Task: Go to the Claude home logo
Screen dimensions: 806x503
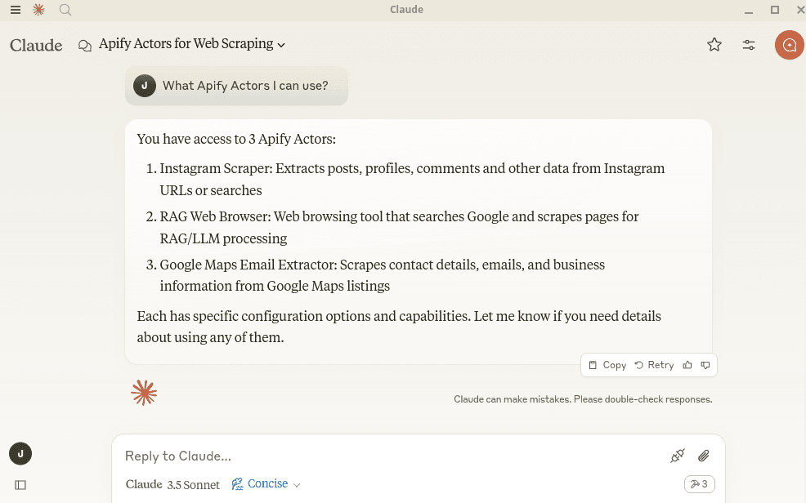Action: tap(36, 45)
